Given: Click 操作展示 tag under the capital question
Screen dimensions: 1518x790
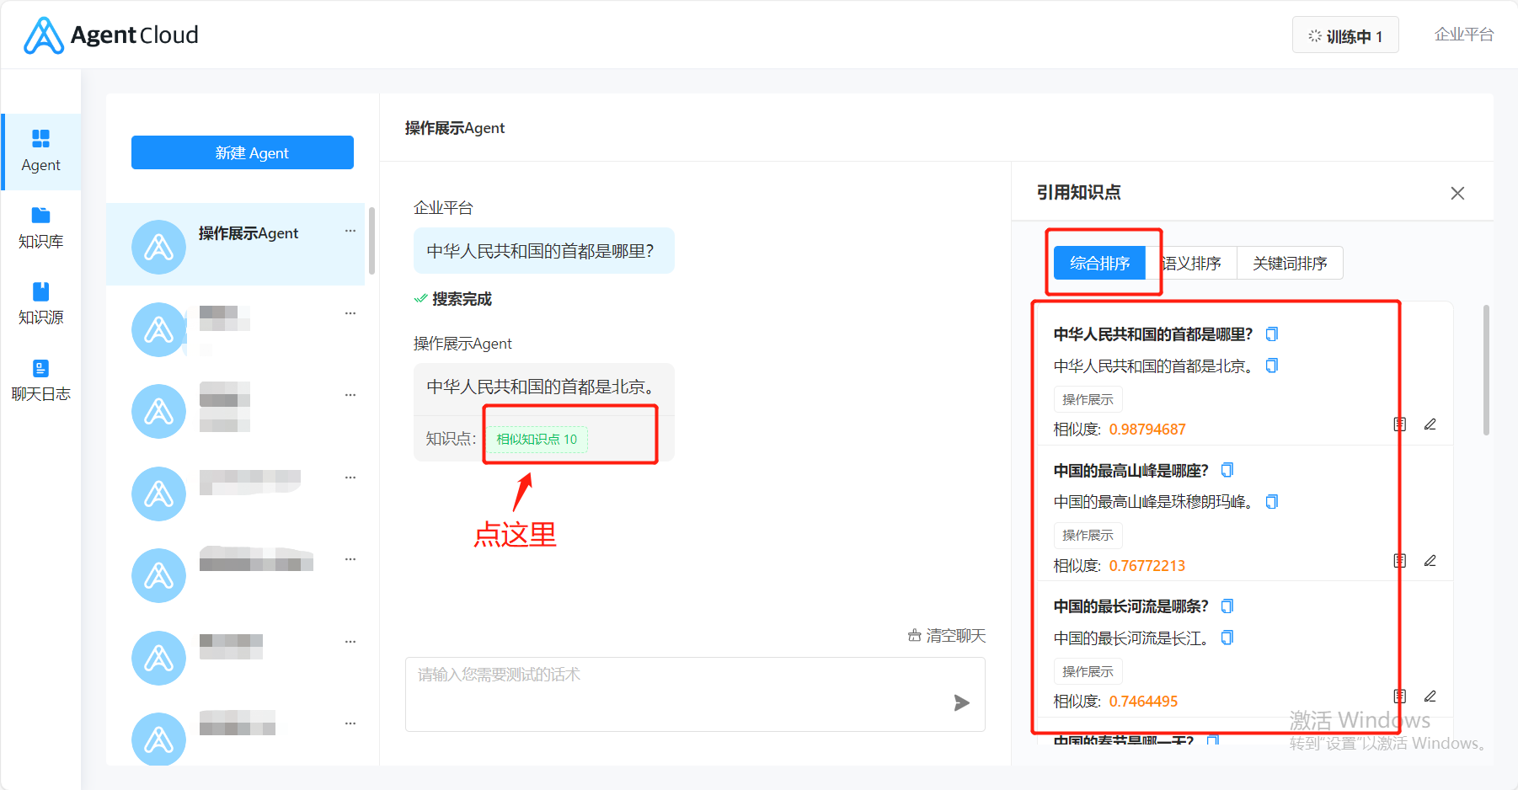Looking at the screenshot, I should coord(1088,399).
